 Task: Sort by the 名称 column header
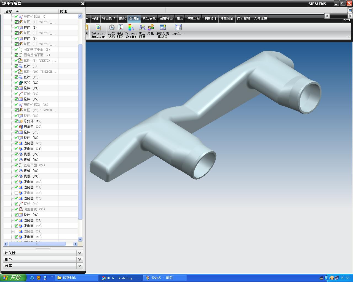pyautogui.click(x=31, y=11)
